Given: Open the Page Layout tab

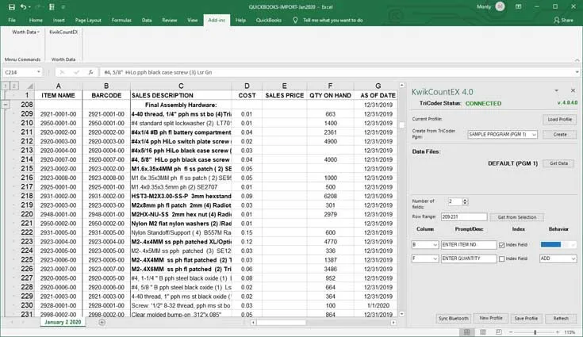Looking at the screenshot, I should (88, 20).
